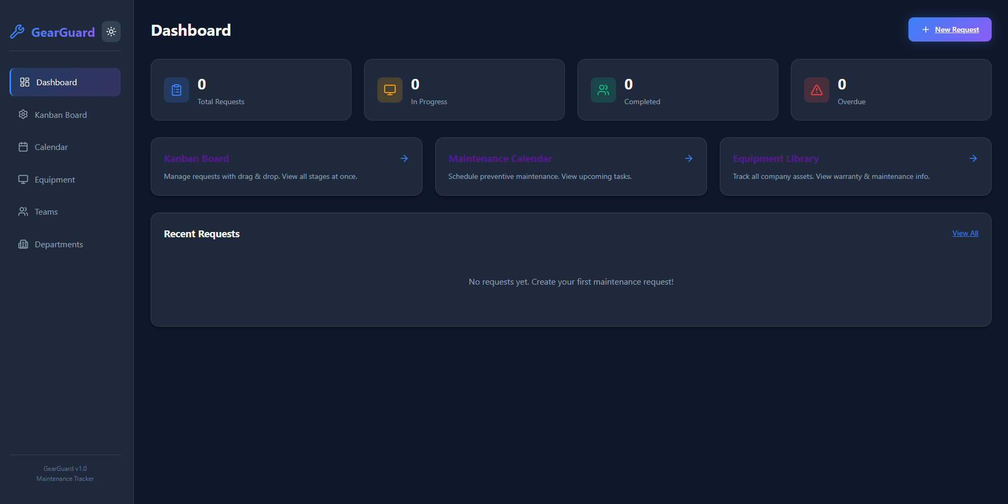Click the Maintenance Calendar shortcut card
The width and height of the screenshot is (1008, 504).
tap(571, 167)
